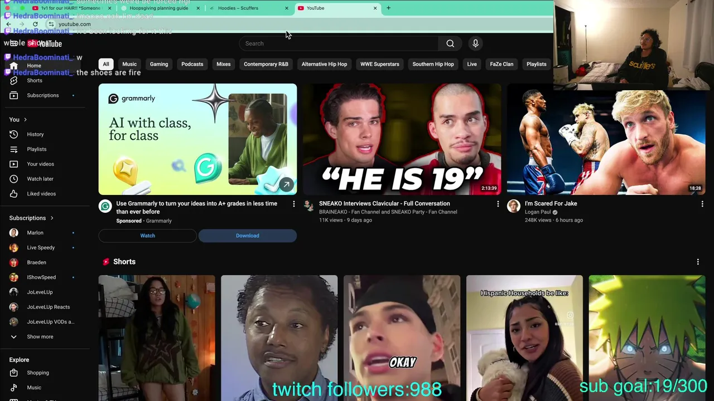The height and width of the screenshot is (401, 714).
Task: Expand the Subscriptions section chevron
Action: click(52, 218)
